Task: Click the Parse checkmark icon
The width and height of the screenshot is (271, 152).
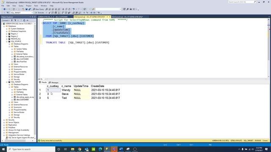Action: pos(50,13)
